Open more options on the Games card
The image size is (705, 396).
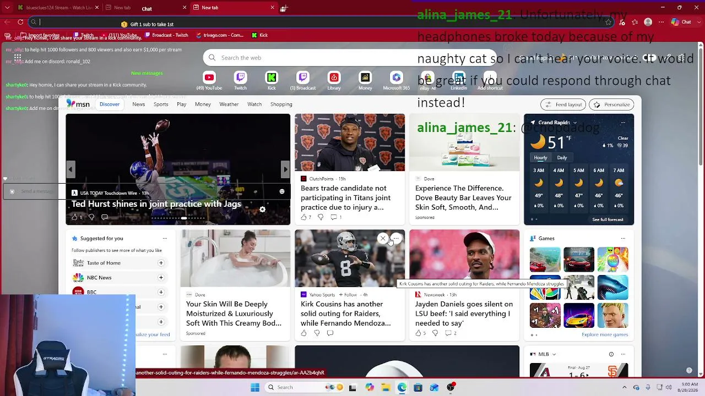pyautogui.click(x=623, y=238)
